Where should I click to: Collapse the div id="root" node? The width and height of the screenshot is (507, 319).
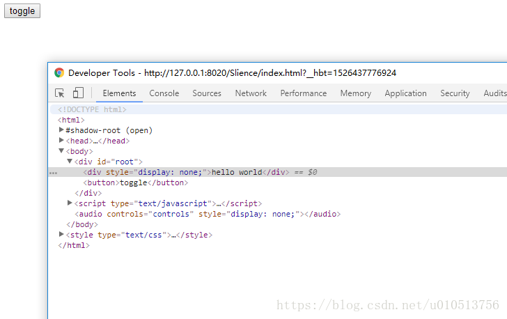(x=70, y=161)
